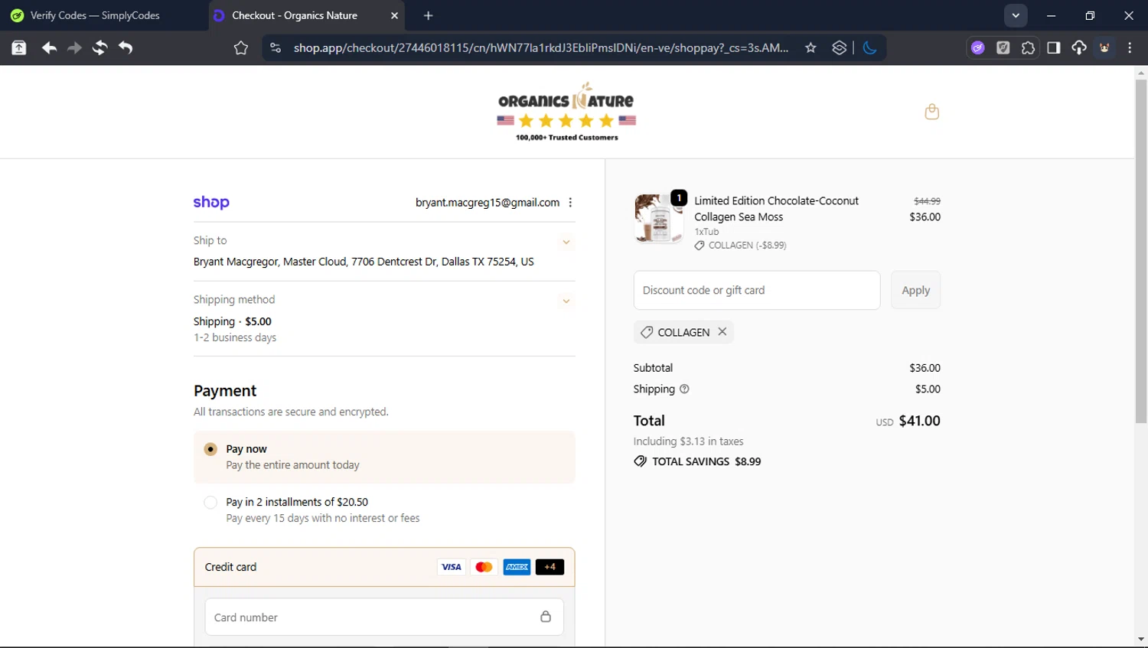Click the Mastercard logo
1148x648 pixels.
pyautogui.click(x=484, y=567)
